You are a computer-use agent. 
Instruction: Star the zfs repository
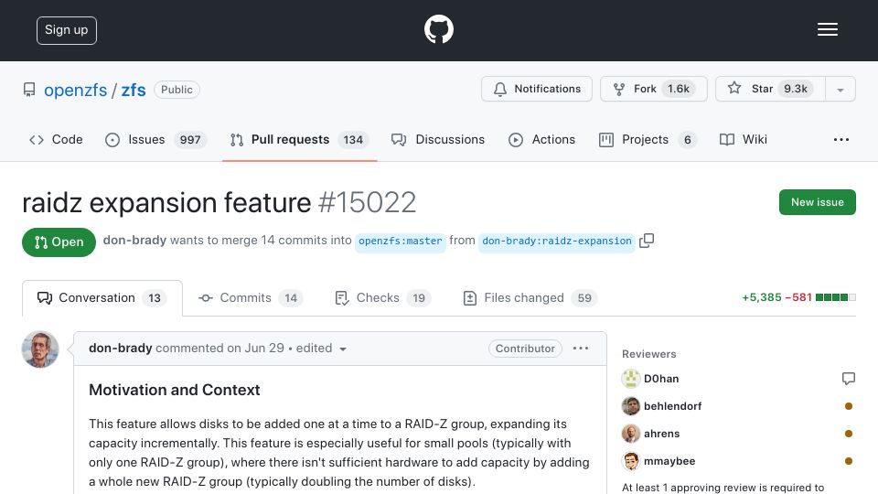coord(770,89)
